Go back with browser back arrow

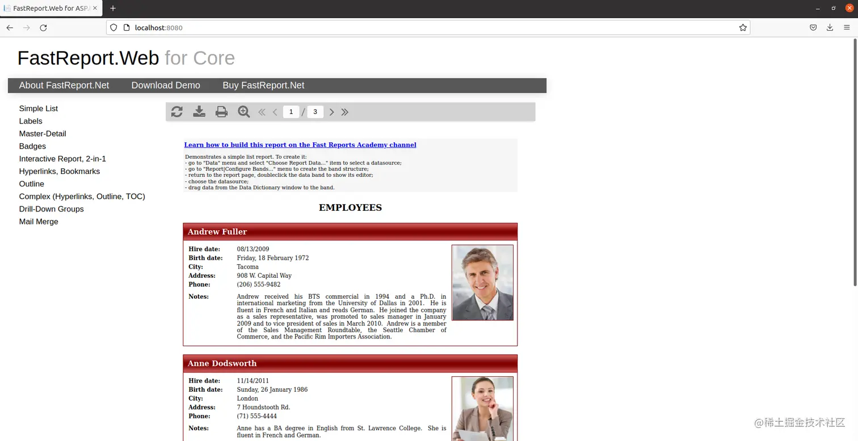pos(10,27)
